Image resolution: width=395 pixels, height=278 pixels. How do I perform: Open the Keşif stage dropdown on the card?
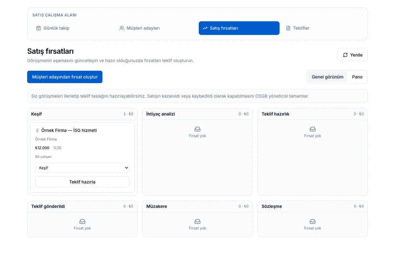82,168
